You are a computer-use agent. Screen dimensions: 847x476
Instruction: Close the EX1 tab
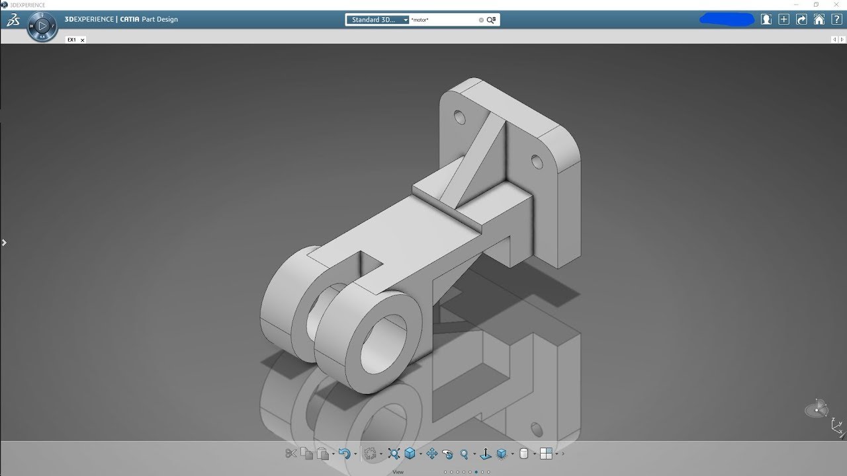pyautogui.click(x=83, y=40)
